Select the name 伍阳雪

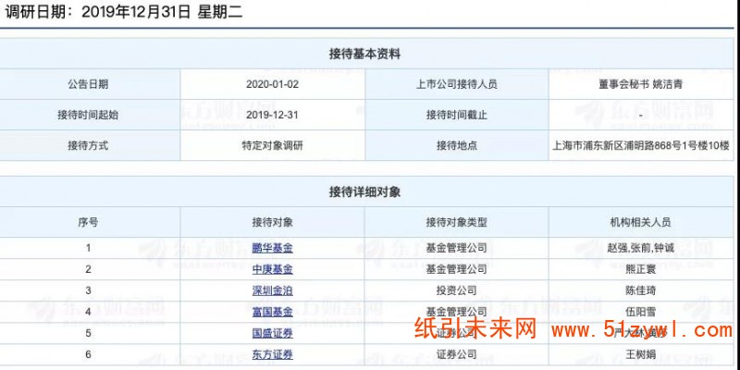[x=641, y=312]
